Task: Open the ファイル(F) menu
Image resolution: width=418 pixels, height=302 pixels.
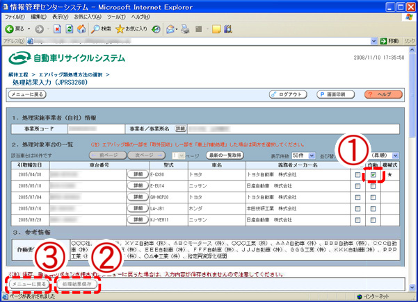Action: point(15,17)
